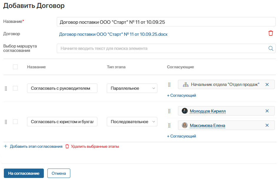The width and height of the screenshot is (278, 180).
Task: Click the 'Название' contract name input field
Action: point(166,22)
